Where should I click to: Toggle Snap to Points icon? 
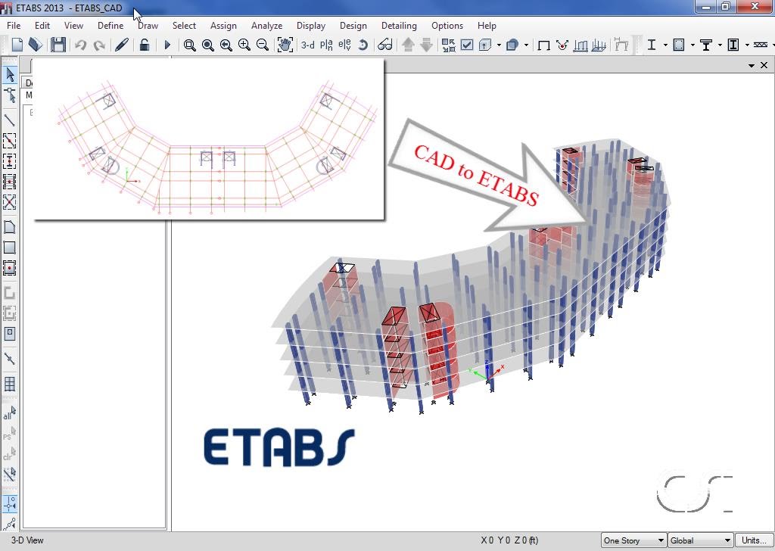tap(9, 504)
